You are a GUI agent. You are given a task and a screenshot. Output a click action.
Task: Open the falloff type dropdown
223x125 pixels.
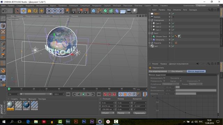(170, 84)
